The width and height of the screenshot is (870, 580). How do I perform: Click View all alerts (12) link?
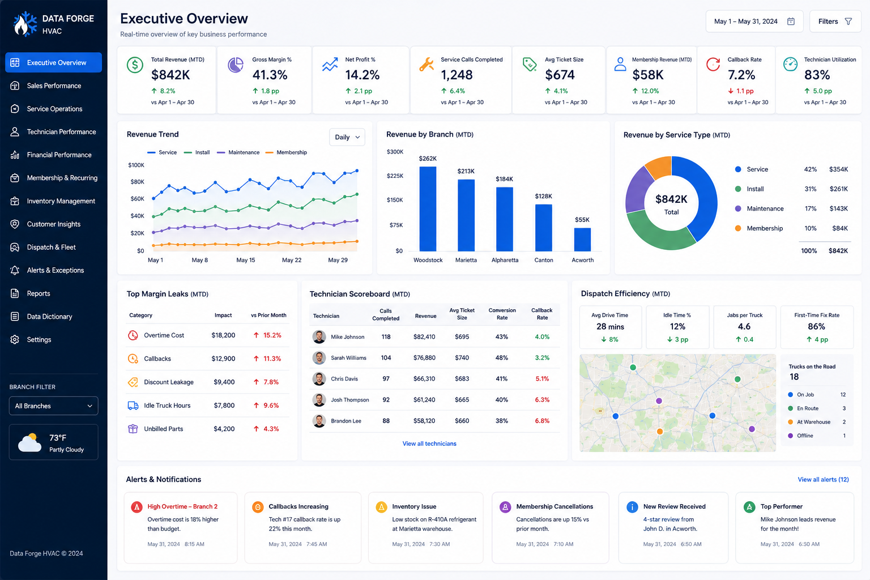(823, 479)
